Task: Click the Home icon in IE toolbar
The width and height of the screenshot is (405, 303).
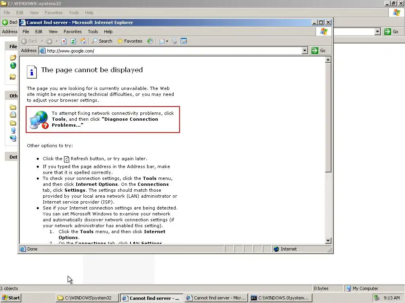Action: [x=83, y=41]
